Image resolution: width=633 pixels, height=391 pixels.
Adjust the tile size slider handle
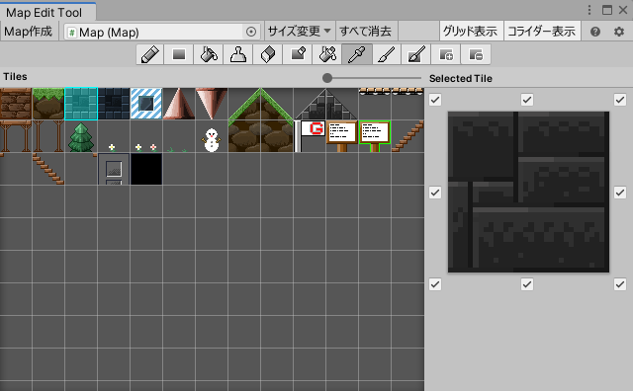click(x=327, y=78)
